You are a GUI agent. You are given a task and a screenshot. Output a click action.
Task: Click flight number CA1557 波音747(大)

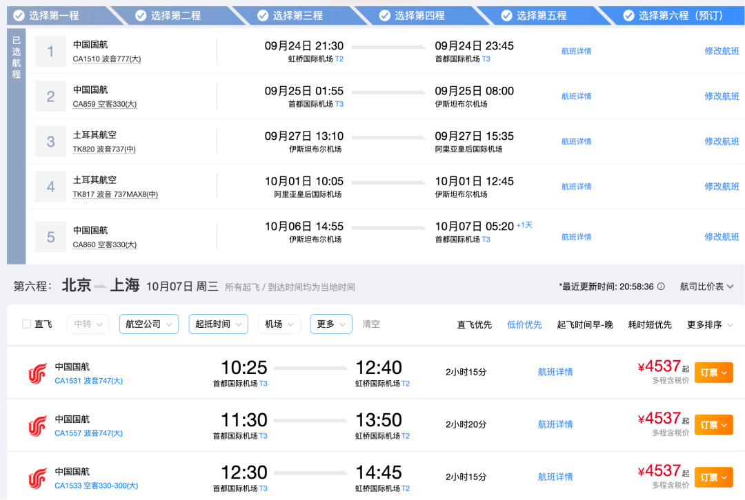(89, 433)
